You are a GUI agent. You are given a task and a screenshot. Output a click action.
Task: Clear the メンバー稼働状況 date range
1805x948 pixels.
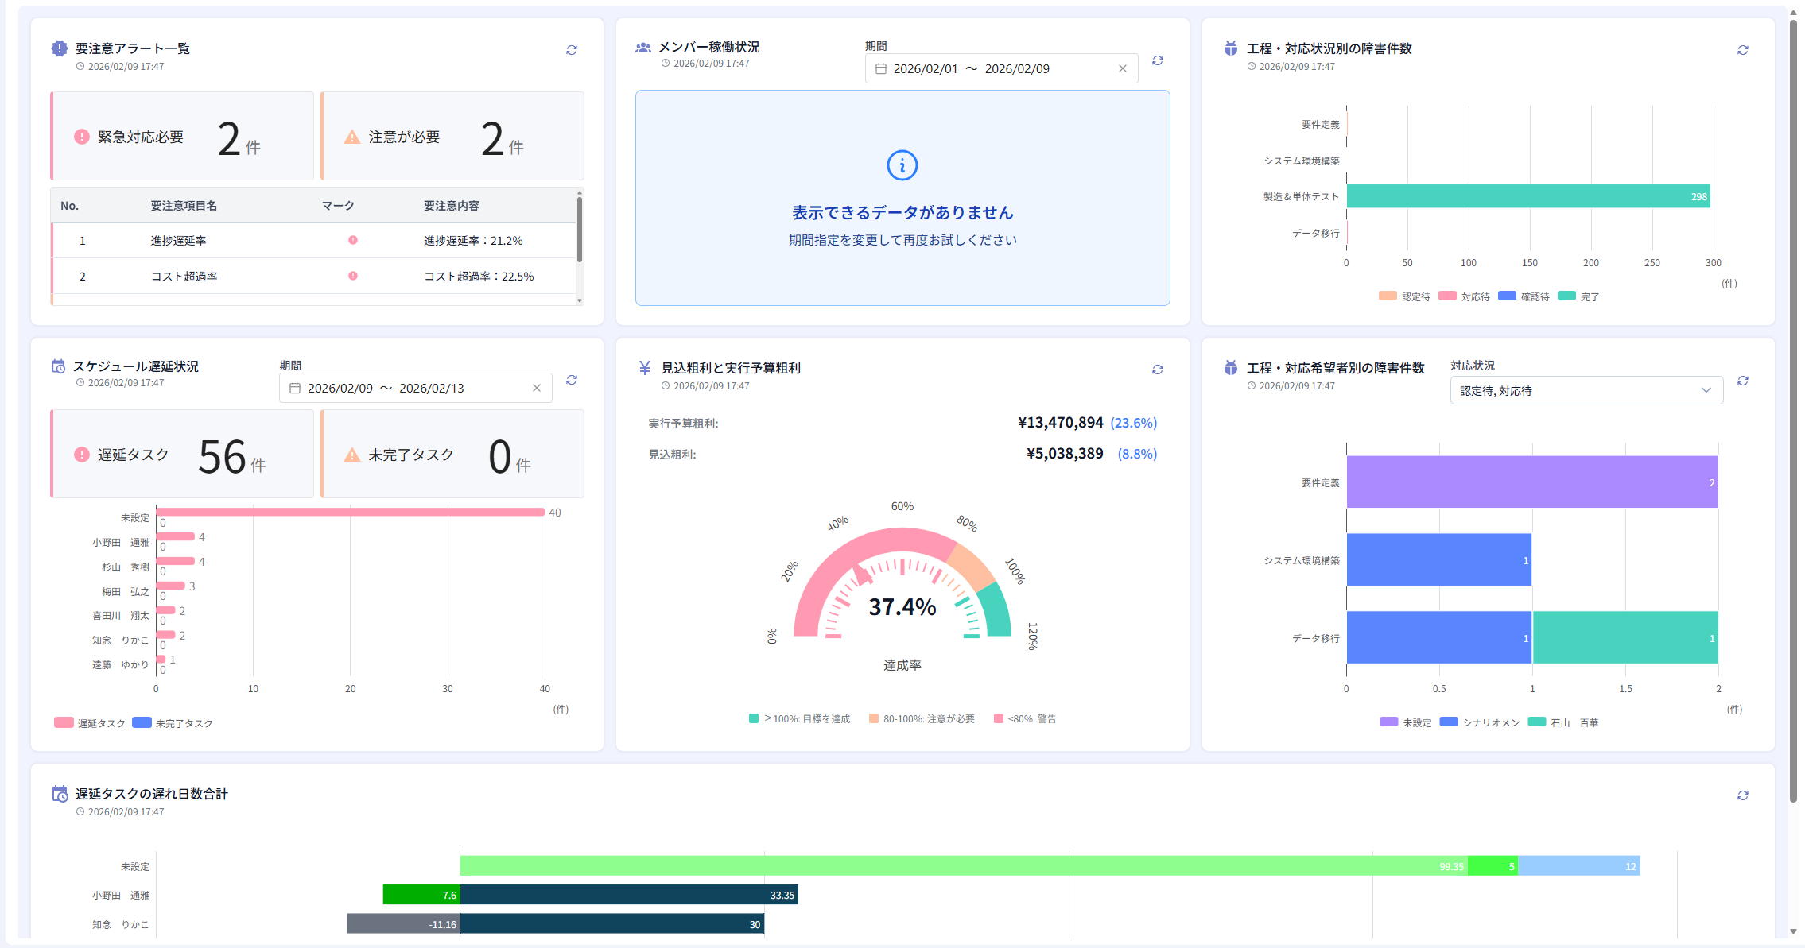(x=1122, y=69)
